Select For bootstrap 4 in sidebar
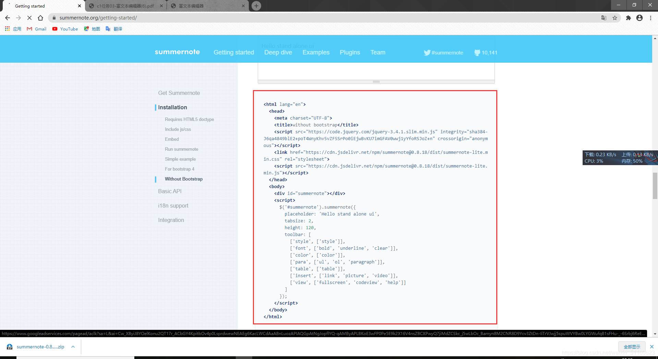658x359 pixels. pyautogui.click(x=180, y=169)
